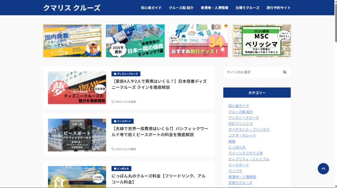This screenshot has height=188, width=337.
Task: Click the ピースボート category tag badge
Action: point(122,121)
